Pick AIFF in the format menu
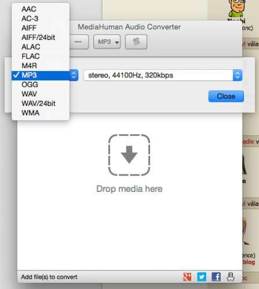The height and width of the screenshot is (289, 259). (41, 28)
